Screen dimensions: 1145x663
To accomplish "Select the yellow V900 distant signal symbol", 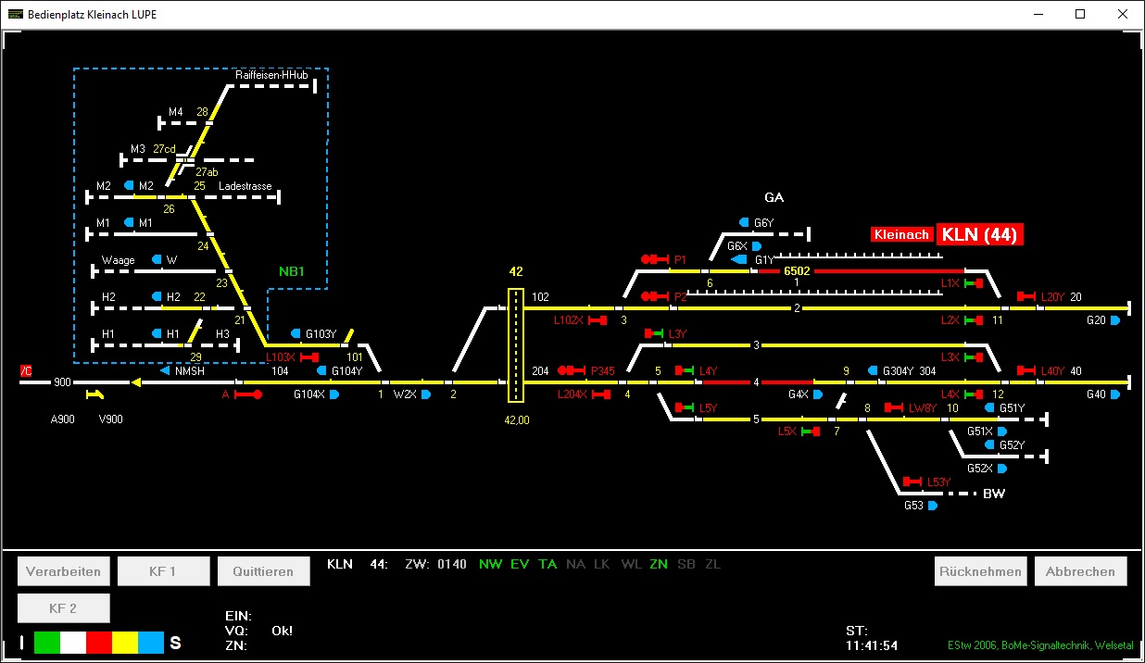I will coord(94,395).
